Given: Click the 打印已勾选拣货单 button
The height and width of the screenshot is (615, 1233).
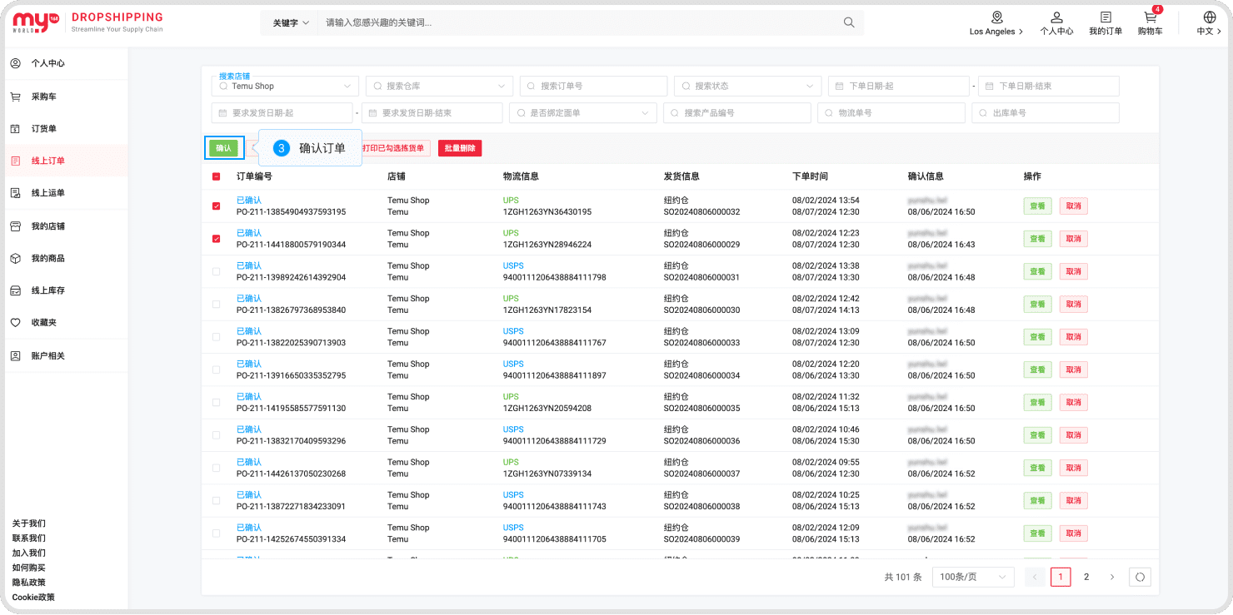Looking at the screenshot, I should click(397, 148).
